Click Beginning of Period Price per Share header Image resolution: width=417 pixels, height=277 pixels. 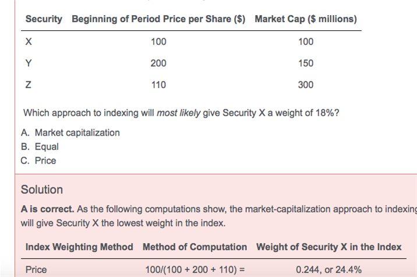click(158, 19)
